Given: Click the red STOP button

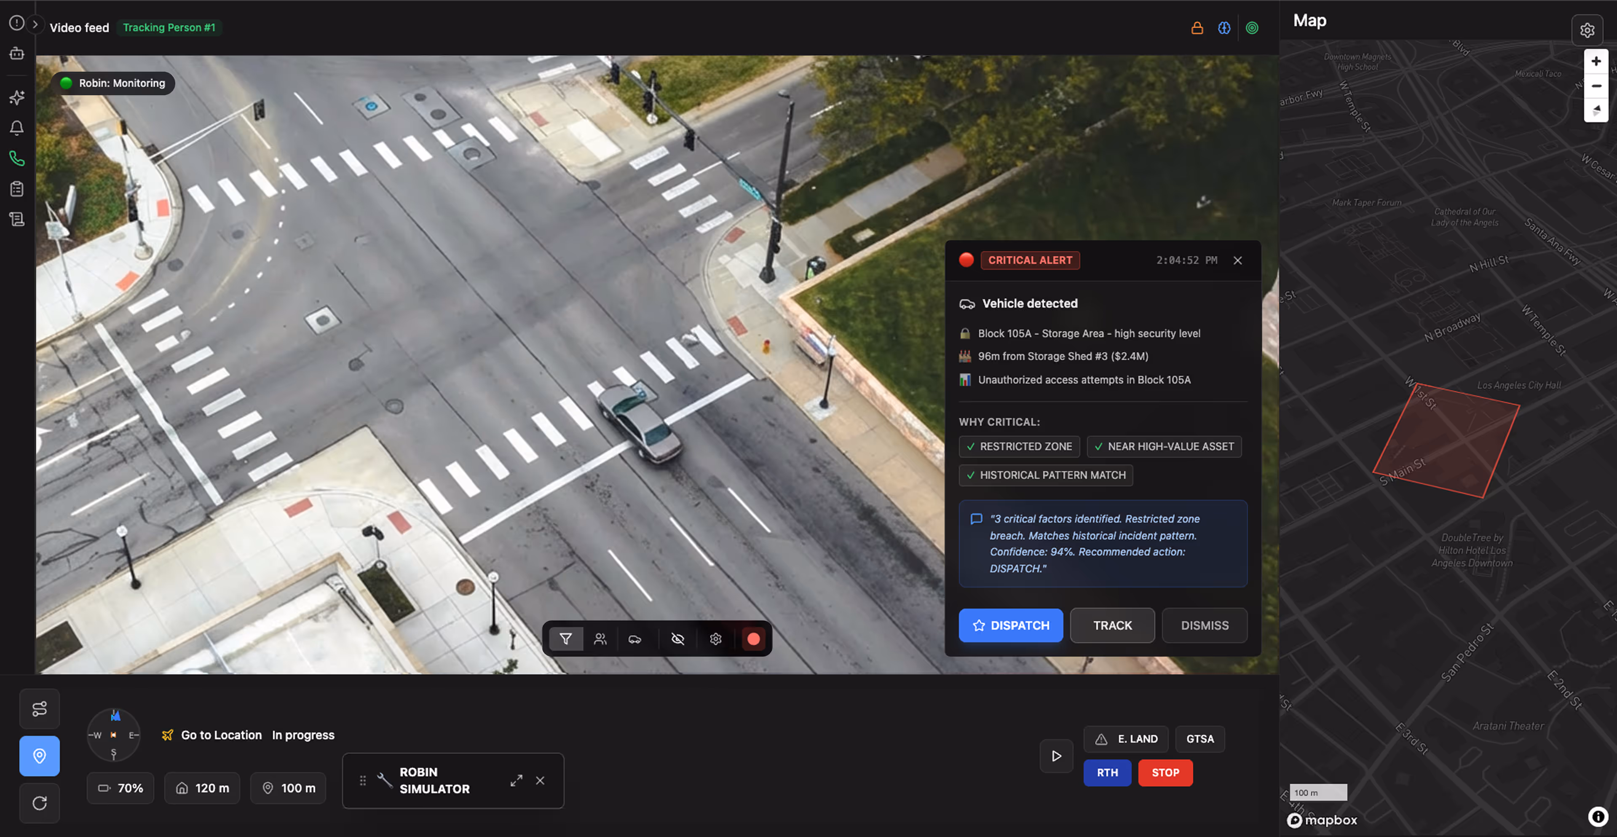Looking at the screenshot, I should (x=1165, y=773).
